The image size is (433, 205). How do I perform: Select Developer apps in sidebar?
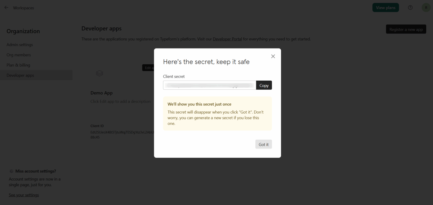[x=20, y=75]
